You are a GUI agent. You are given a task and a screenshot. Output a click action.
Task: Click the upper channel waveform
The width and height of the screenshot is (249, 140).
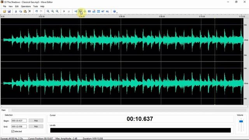point(122,40)
